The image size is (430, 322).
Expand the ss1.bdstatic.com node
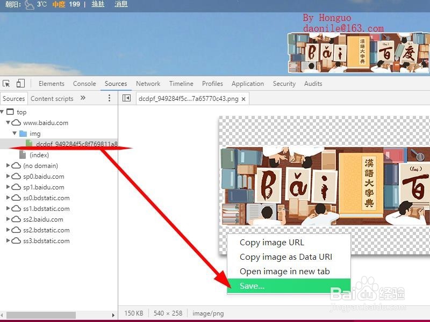click(x=8, y=208)
